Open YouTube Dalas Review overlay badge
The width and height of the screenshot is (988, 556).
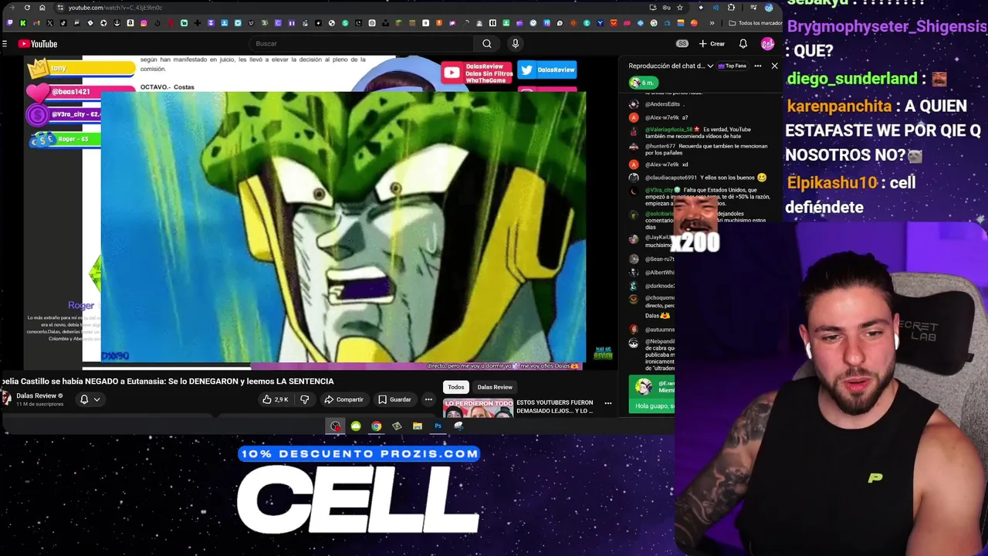coord(477,73)
